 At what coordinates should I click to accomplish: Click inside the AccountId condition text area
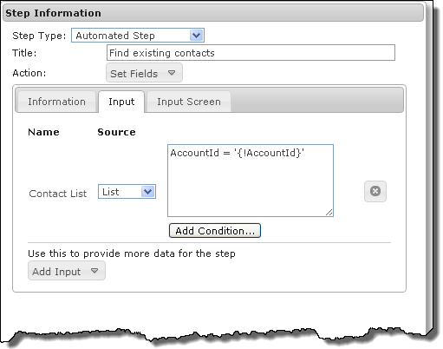pyautogui.click(x=251, y=181)
